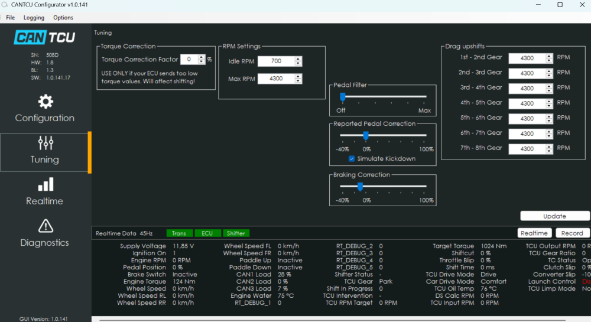Open the File menu
The width and height of the screenshot is (591, 322).
[11, 18]
